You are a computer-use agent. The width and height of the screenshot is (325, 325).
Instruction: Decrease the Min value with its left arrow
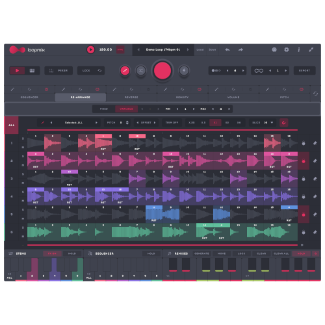177,109
